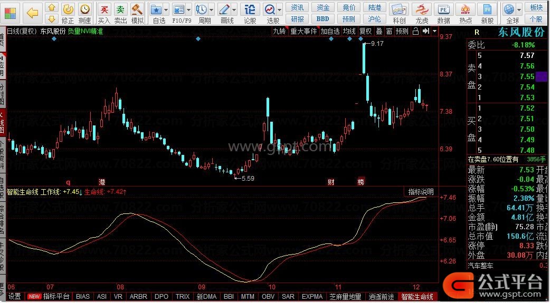Click the yellow up arrow icon
The width and height of the screenshot is (551, 303).
(x=52, y=7)
